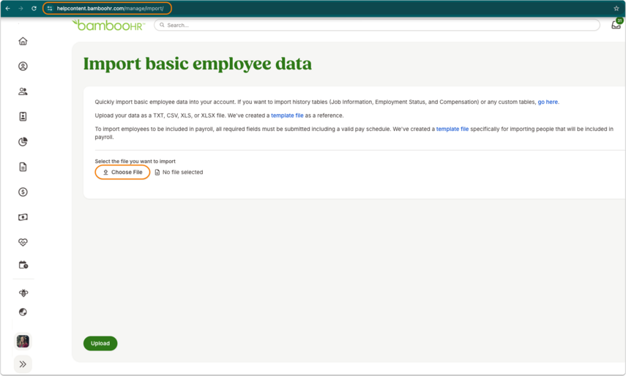Viewport: 626px width, 376px height.
Task: Open the My Info profile icon
Action: click(23, 66)
